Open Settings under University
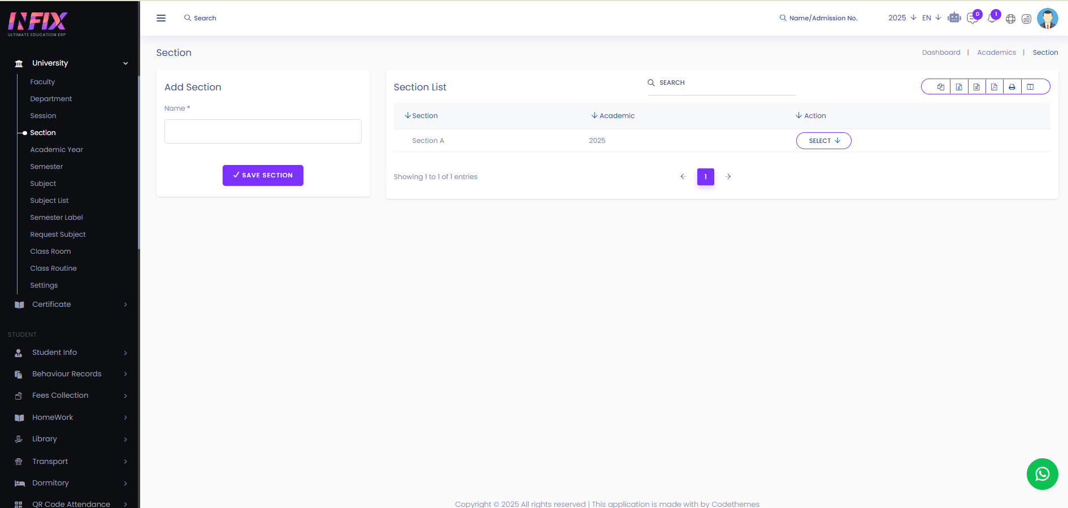The image size is (1068, 508). [44, 285]
